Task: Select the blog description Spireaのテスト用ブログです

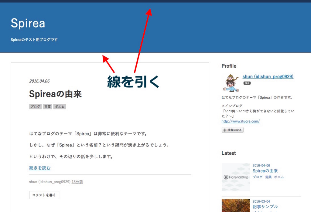Action: coord(34,40)
